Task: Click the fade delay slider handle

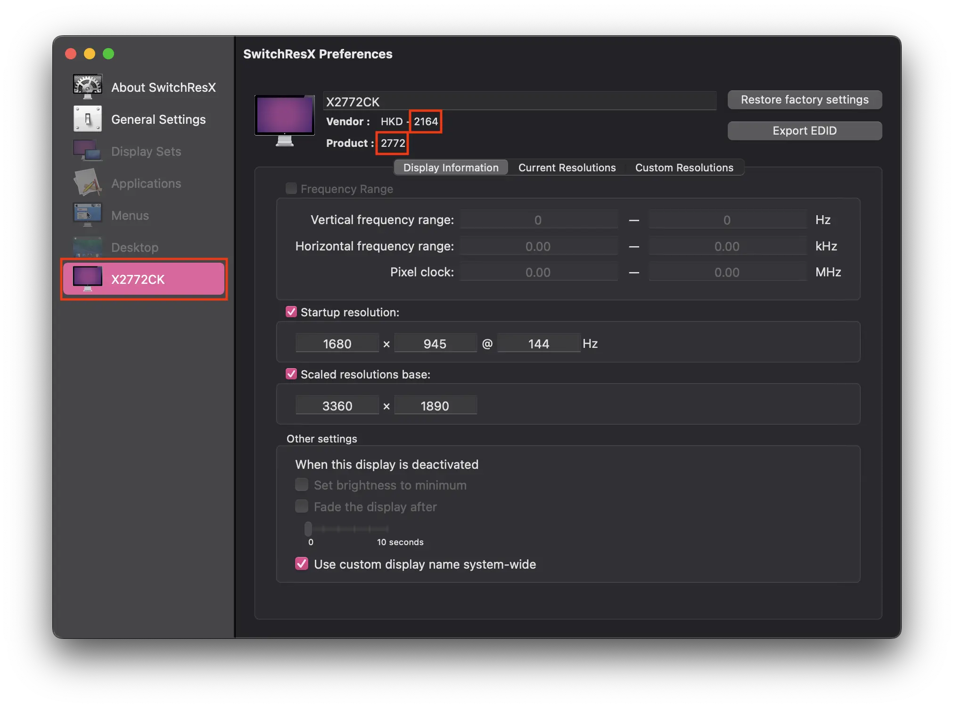Action: 308,529
